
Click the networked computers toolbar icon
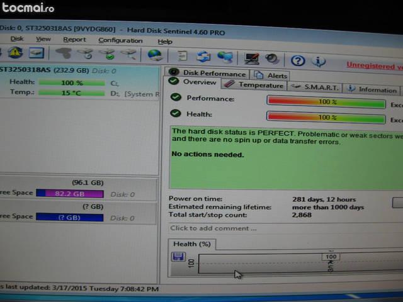click(225, 57)
